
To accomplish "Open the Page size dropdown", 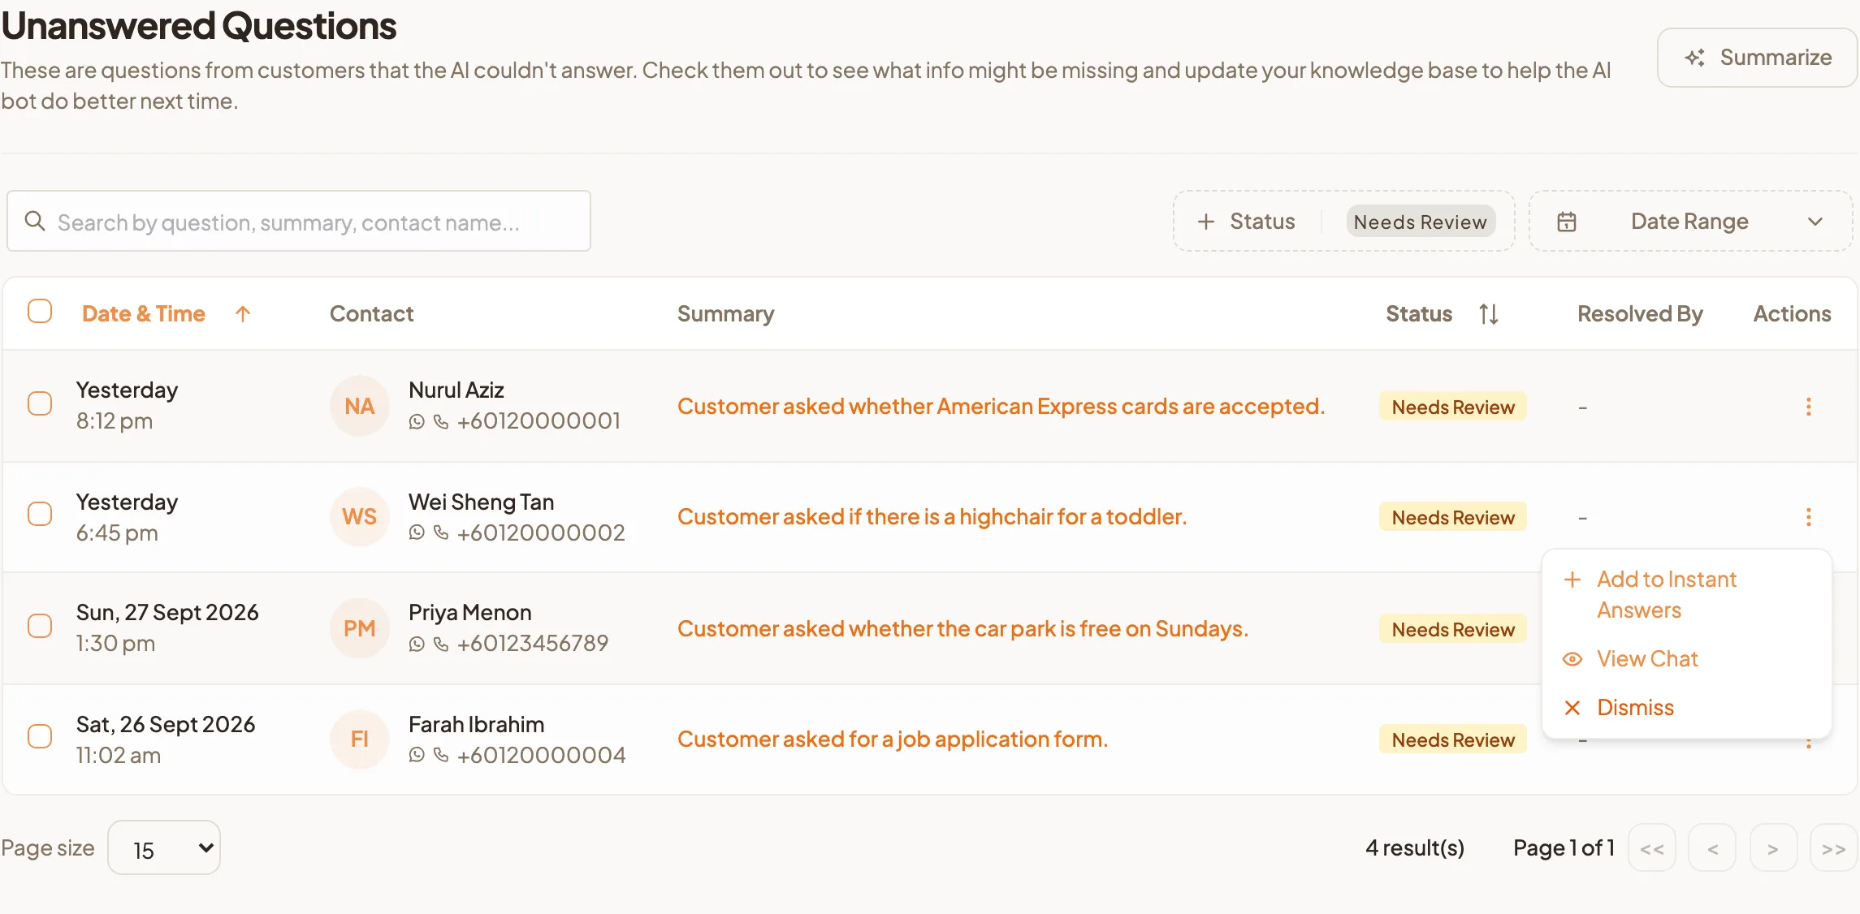I will click(164, 848).
